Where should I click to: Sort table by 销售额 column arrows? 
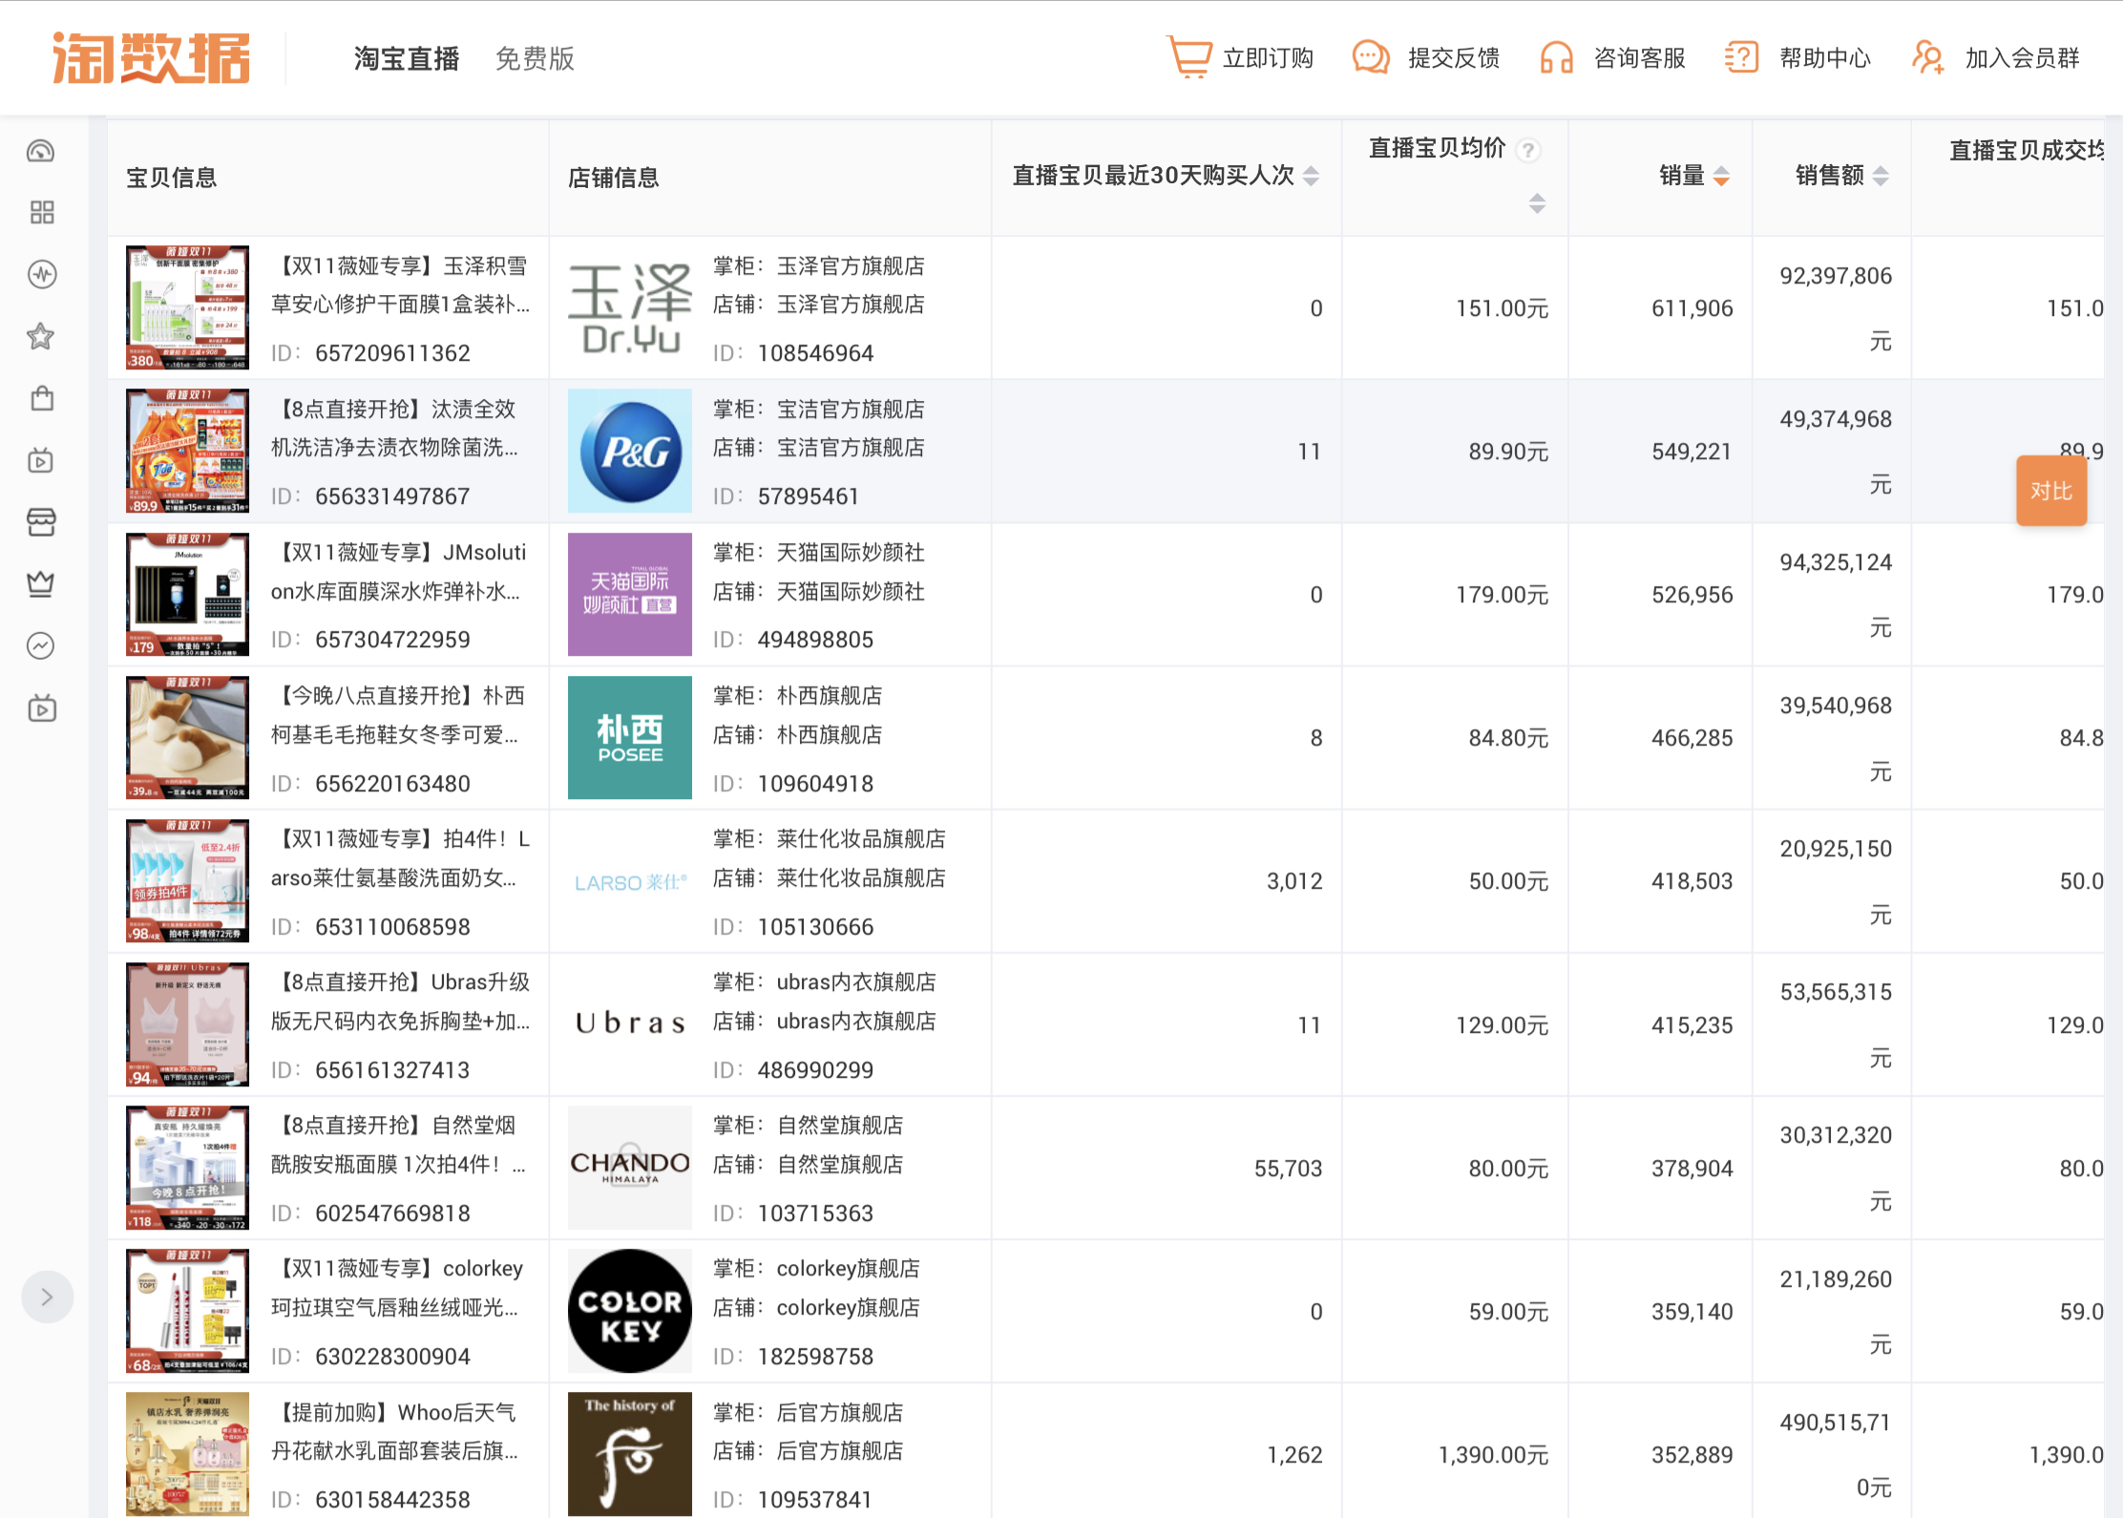(1881, 176)
